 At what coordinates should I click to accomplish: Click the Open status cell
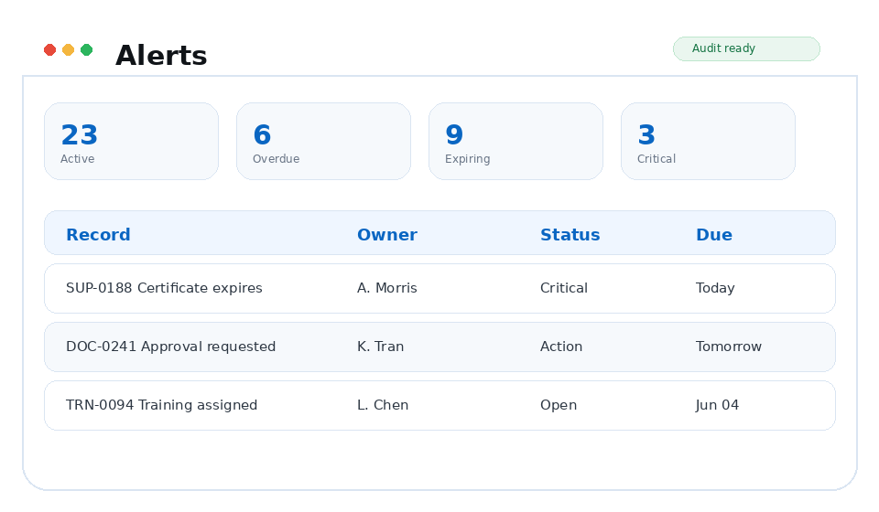point(559,405)
